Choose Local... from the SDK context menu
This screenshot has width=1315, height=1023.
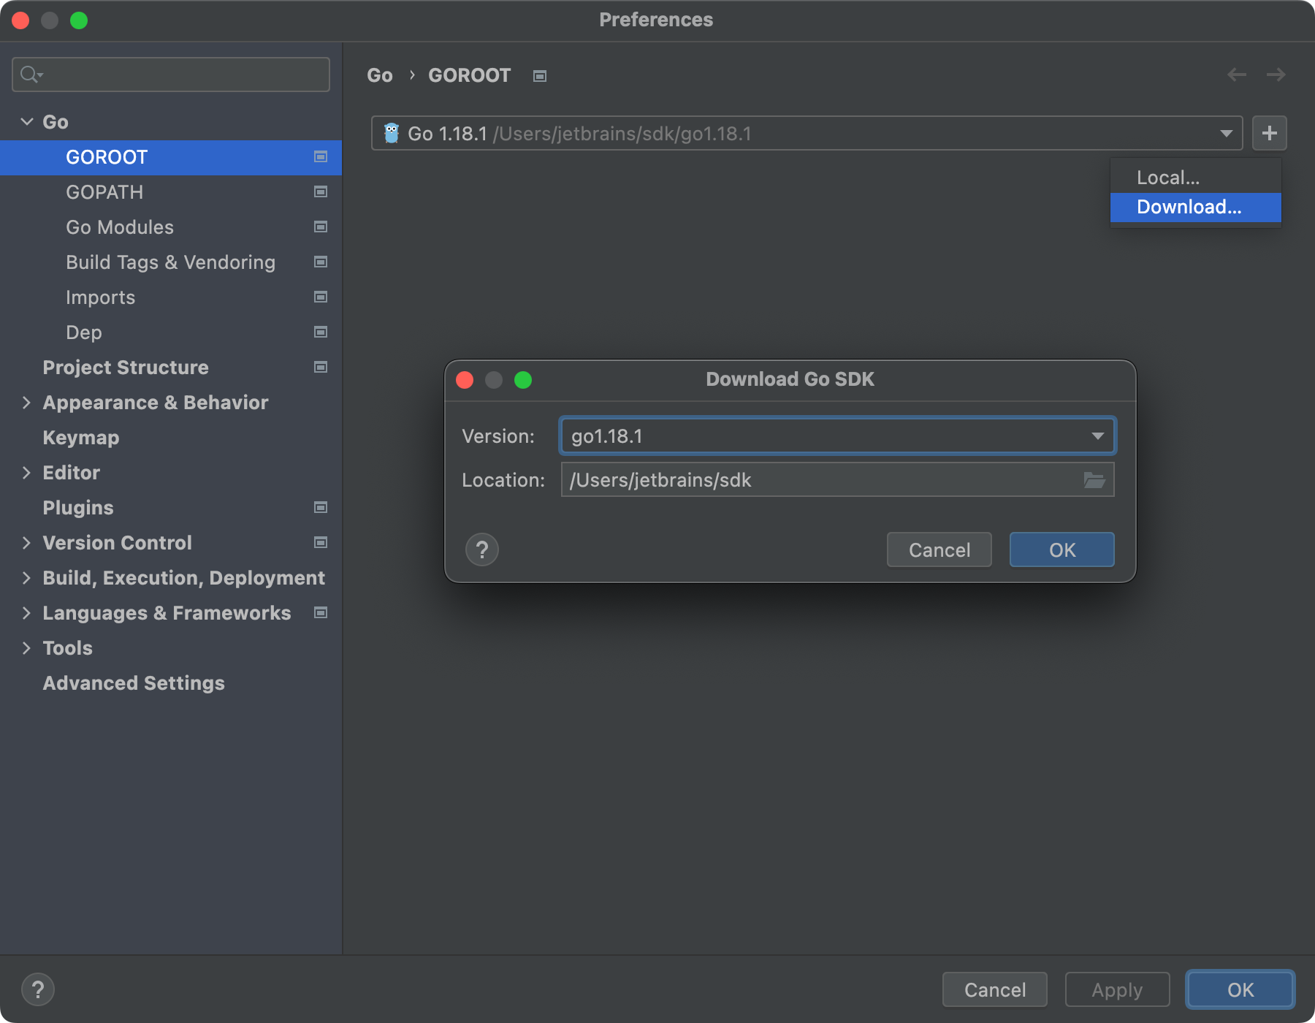coord(1166,177)
